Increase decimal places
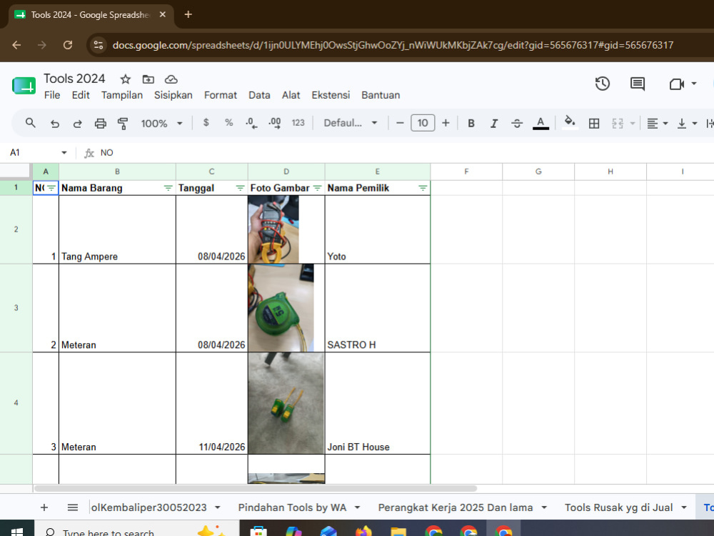 click(275, 123)
